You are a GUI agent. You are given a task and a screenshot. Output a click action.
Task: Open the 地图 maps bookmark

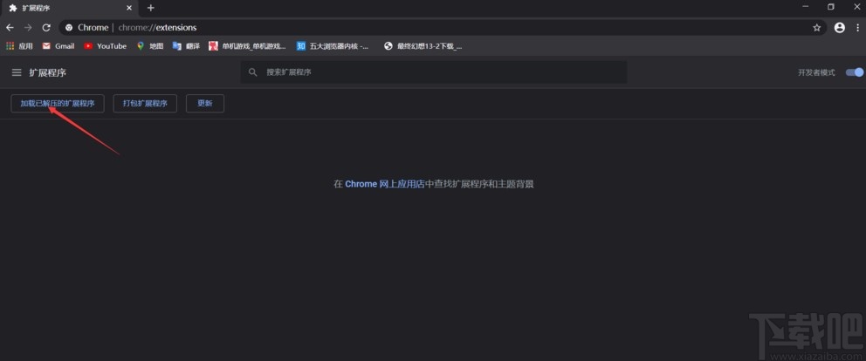pos(150,46)
